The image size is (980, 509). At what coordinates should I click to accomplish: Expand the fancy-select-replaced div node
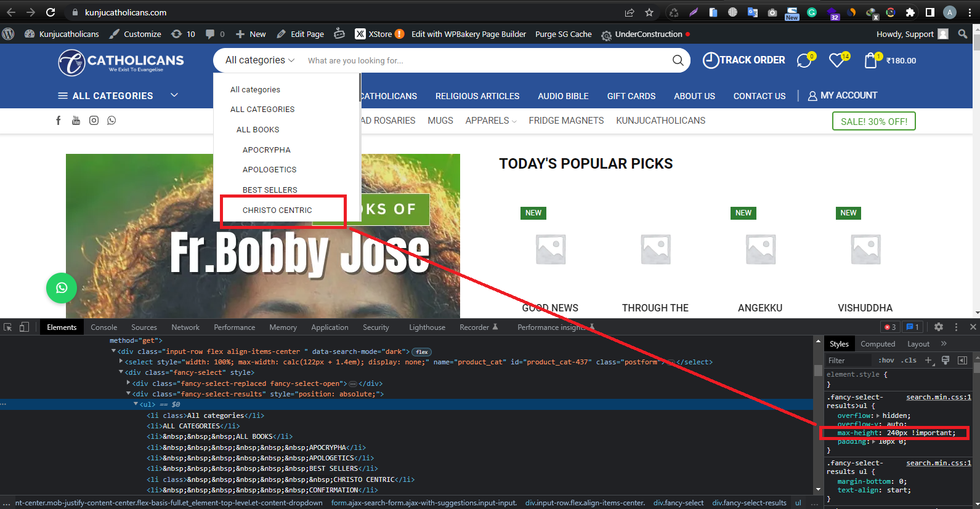pyautogui.click(x=129, y=383)
